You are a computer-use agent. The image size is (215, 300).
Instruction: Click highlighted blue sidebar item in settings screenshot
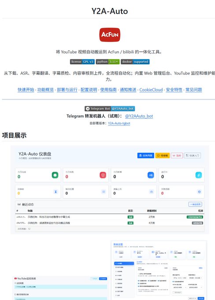tap(124, 263)
